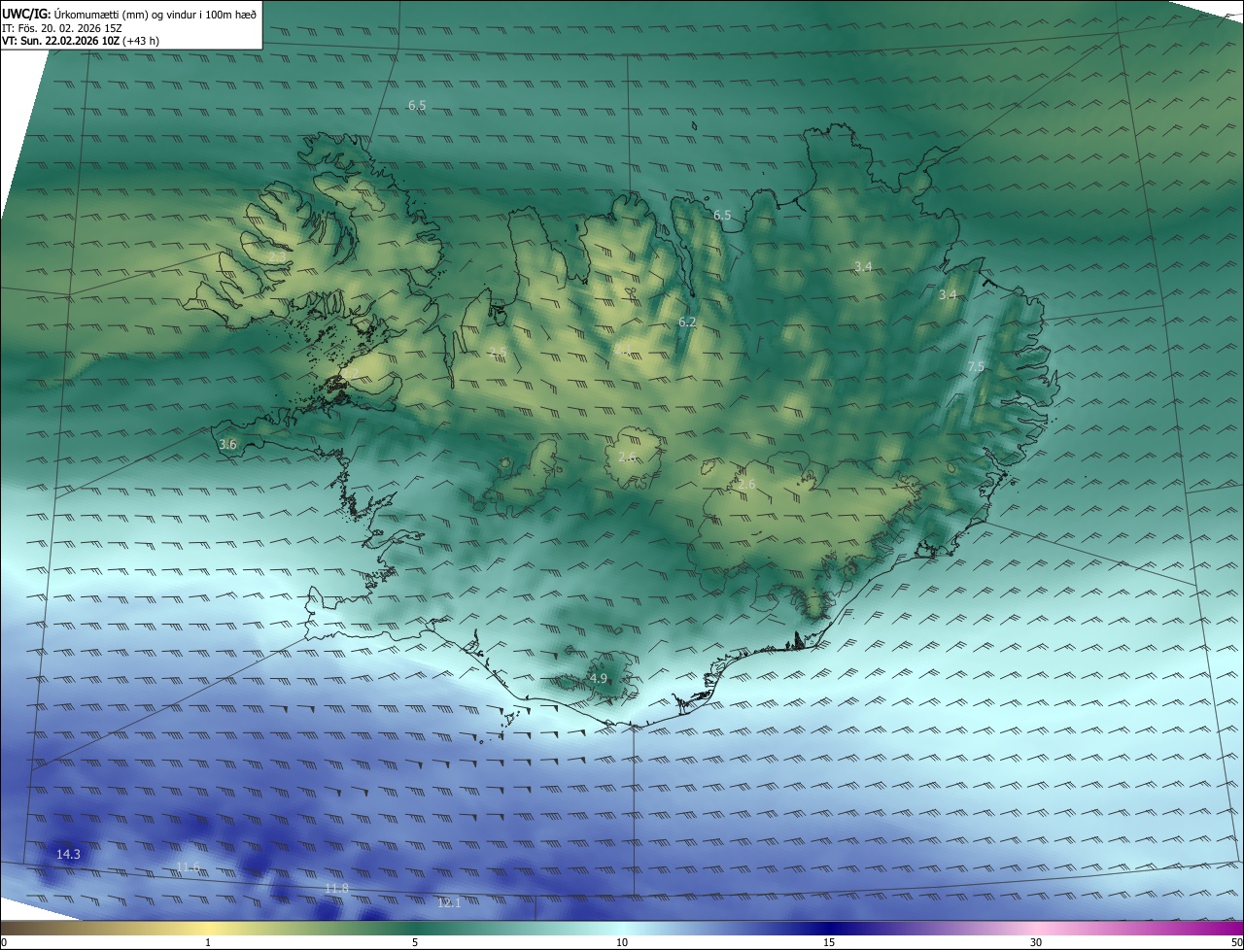Click the colorbar tick label 1
The height and width of the screenshot is (950, 1244).
(x=208, y=943)
